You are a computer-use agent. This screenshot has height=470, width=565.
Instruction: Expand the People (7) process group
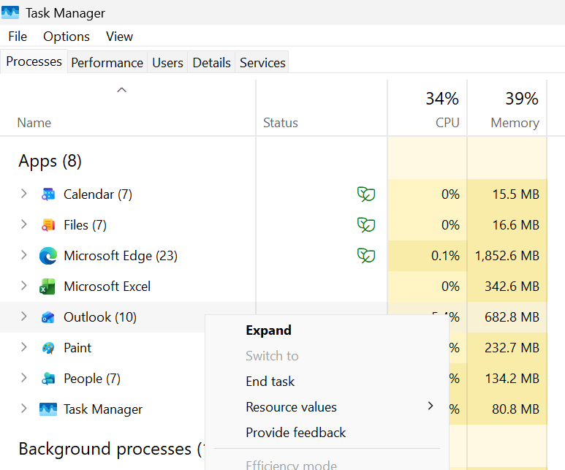24,378
